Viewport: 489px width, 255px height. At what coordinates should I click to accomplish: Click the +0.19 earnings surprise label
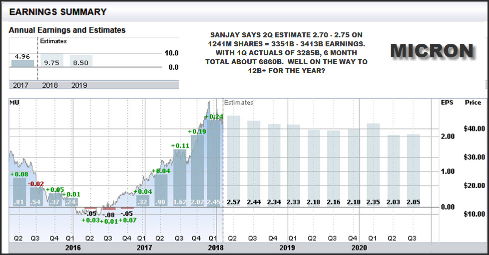coord(197,131)
